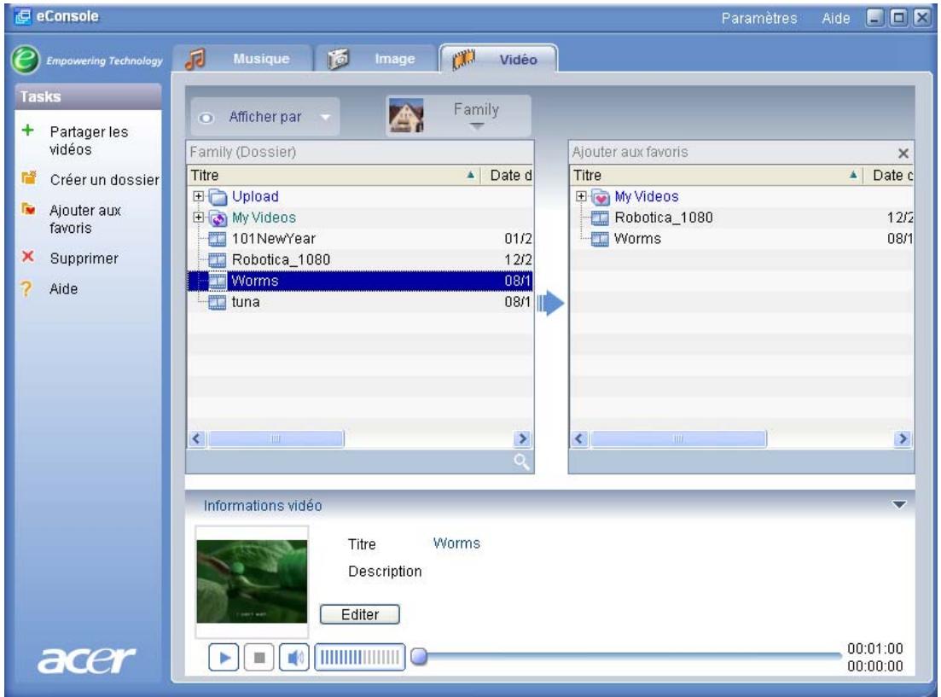The image size is (941, 697).
Task: Click the yellow question mark help icon
Action: click(26, 288)
